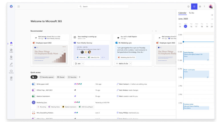
Task: Open the Help question mark
Action: [204, 7]
